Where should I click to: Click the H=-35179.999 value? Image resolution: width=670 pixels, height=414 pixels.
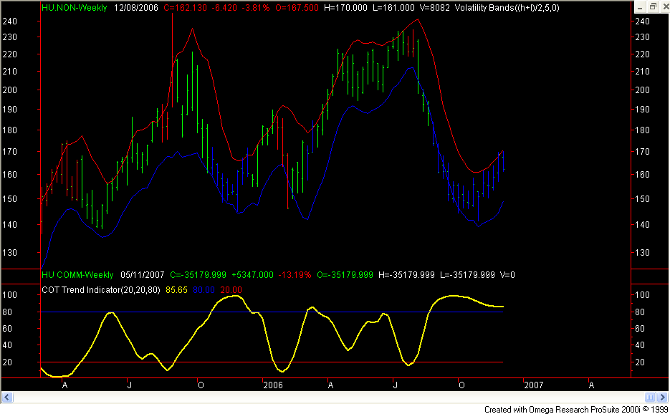407,275
